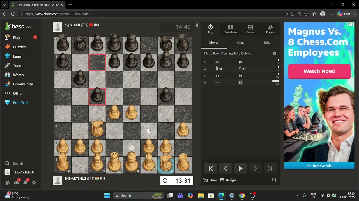Step forward one move
359x201 pixels.
coord(255,168)
